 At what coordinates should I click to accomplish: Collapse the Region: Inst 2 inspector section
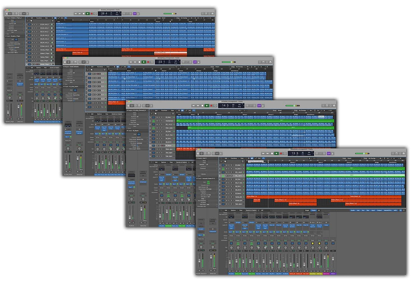click(x=197, y=158)
